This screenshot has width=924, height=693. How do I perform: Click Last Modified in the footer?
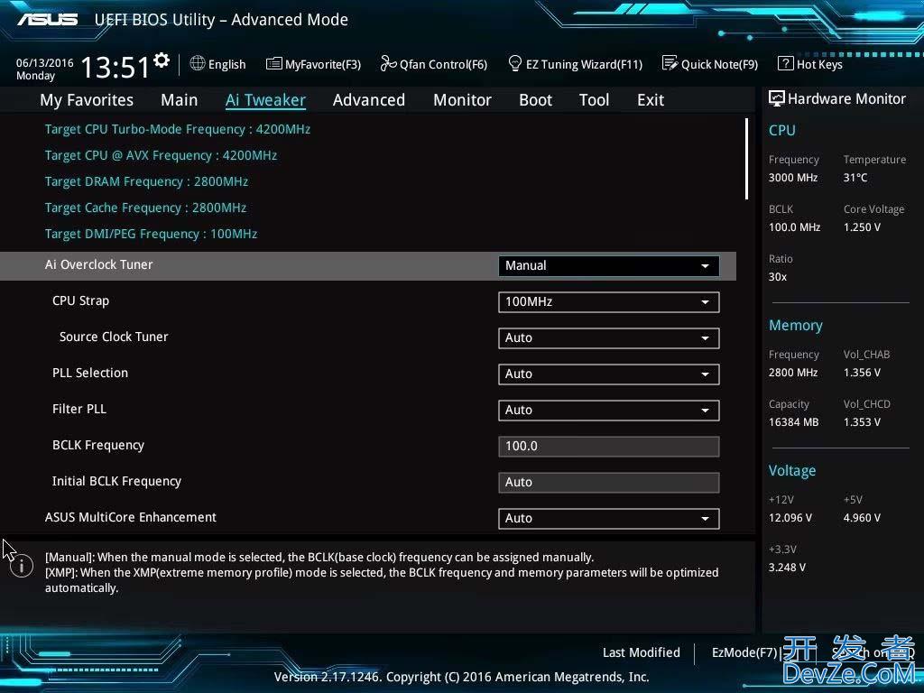642,652
